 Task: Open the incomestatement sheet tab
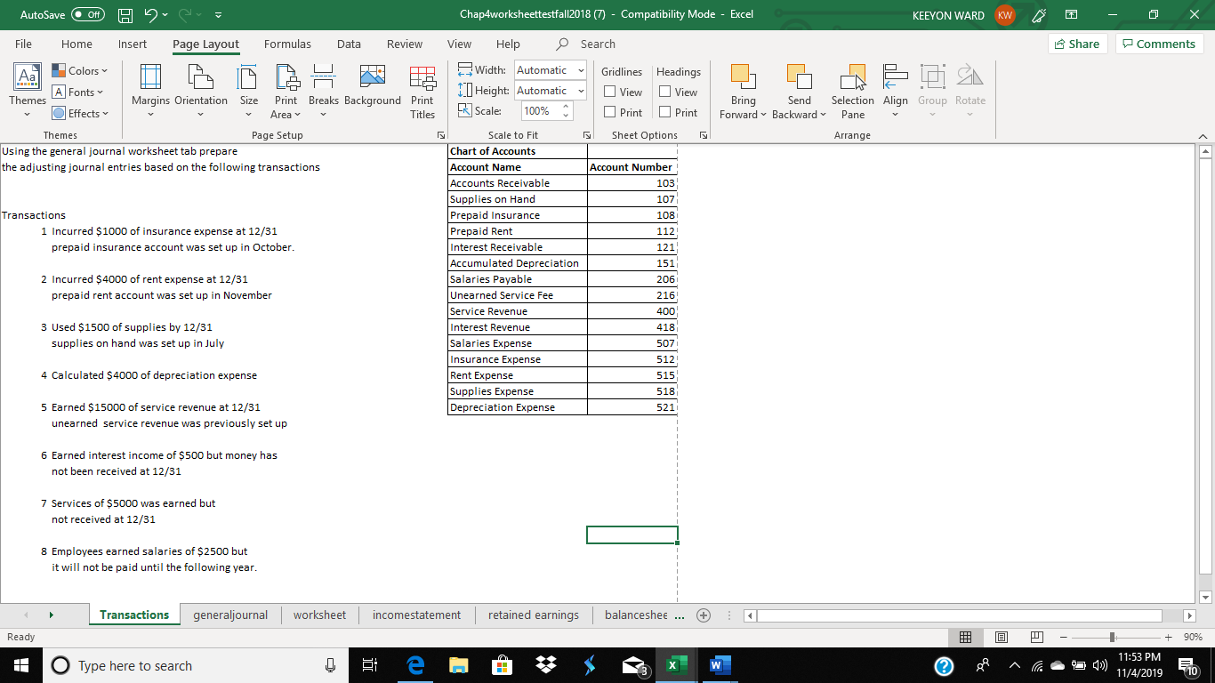(x=416, y=615)
